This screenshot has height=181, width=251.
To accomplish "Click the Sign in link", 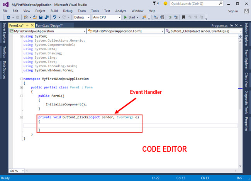I will coord(233,11).
